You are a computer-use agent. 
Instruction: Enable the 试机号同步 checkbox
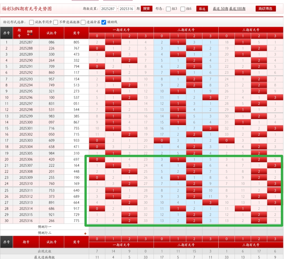32,22
